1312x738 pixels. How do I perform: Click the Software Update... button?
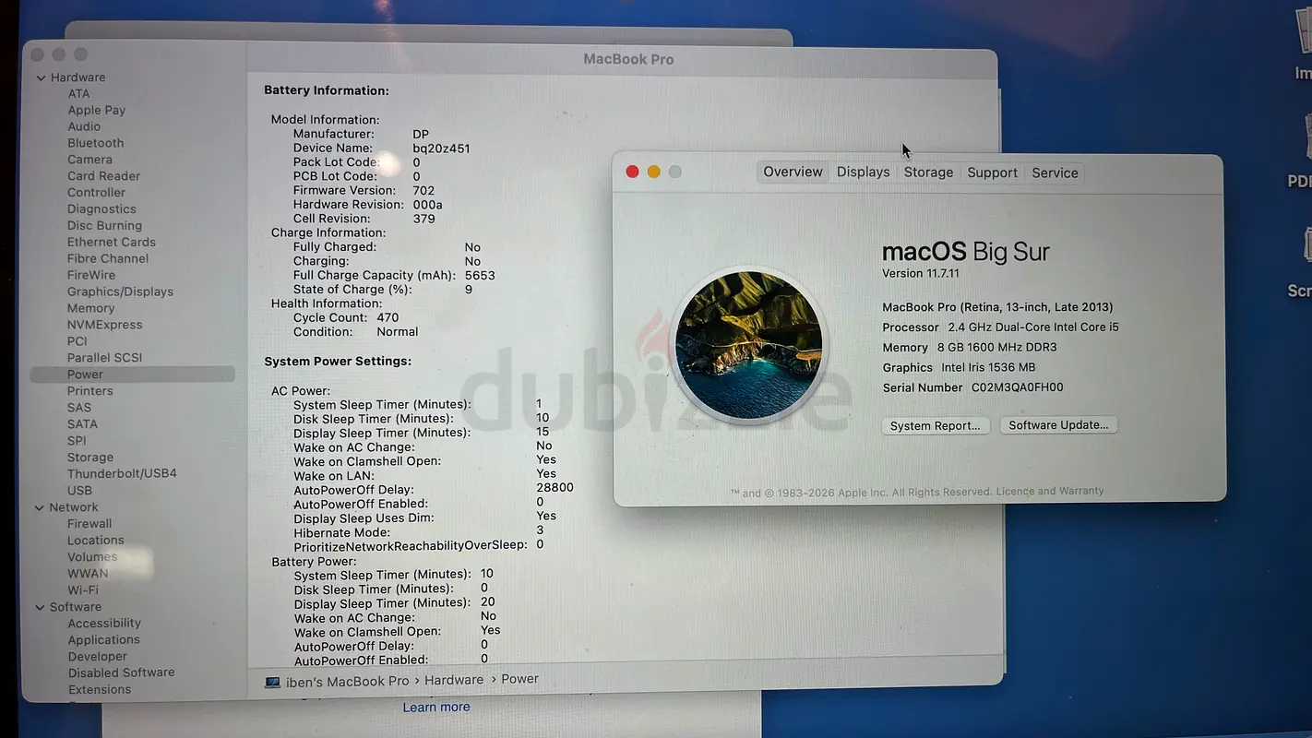[x=1058, y=425]
